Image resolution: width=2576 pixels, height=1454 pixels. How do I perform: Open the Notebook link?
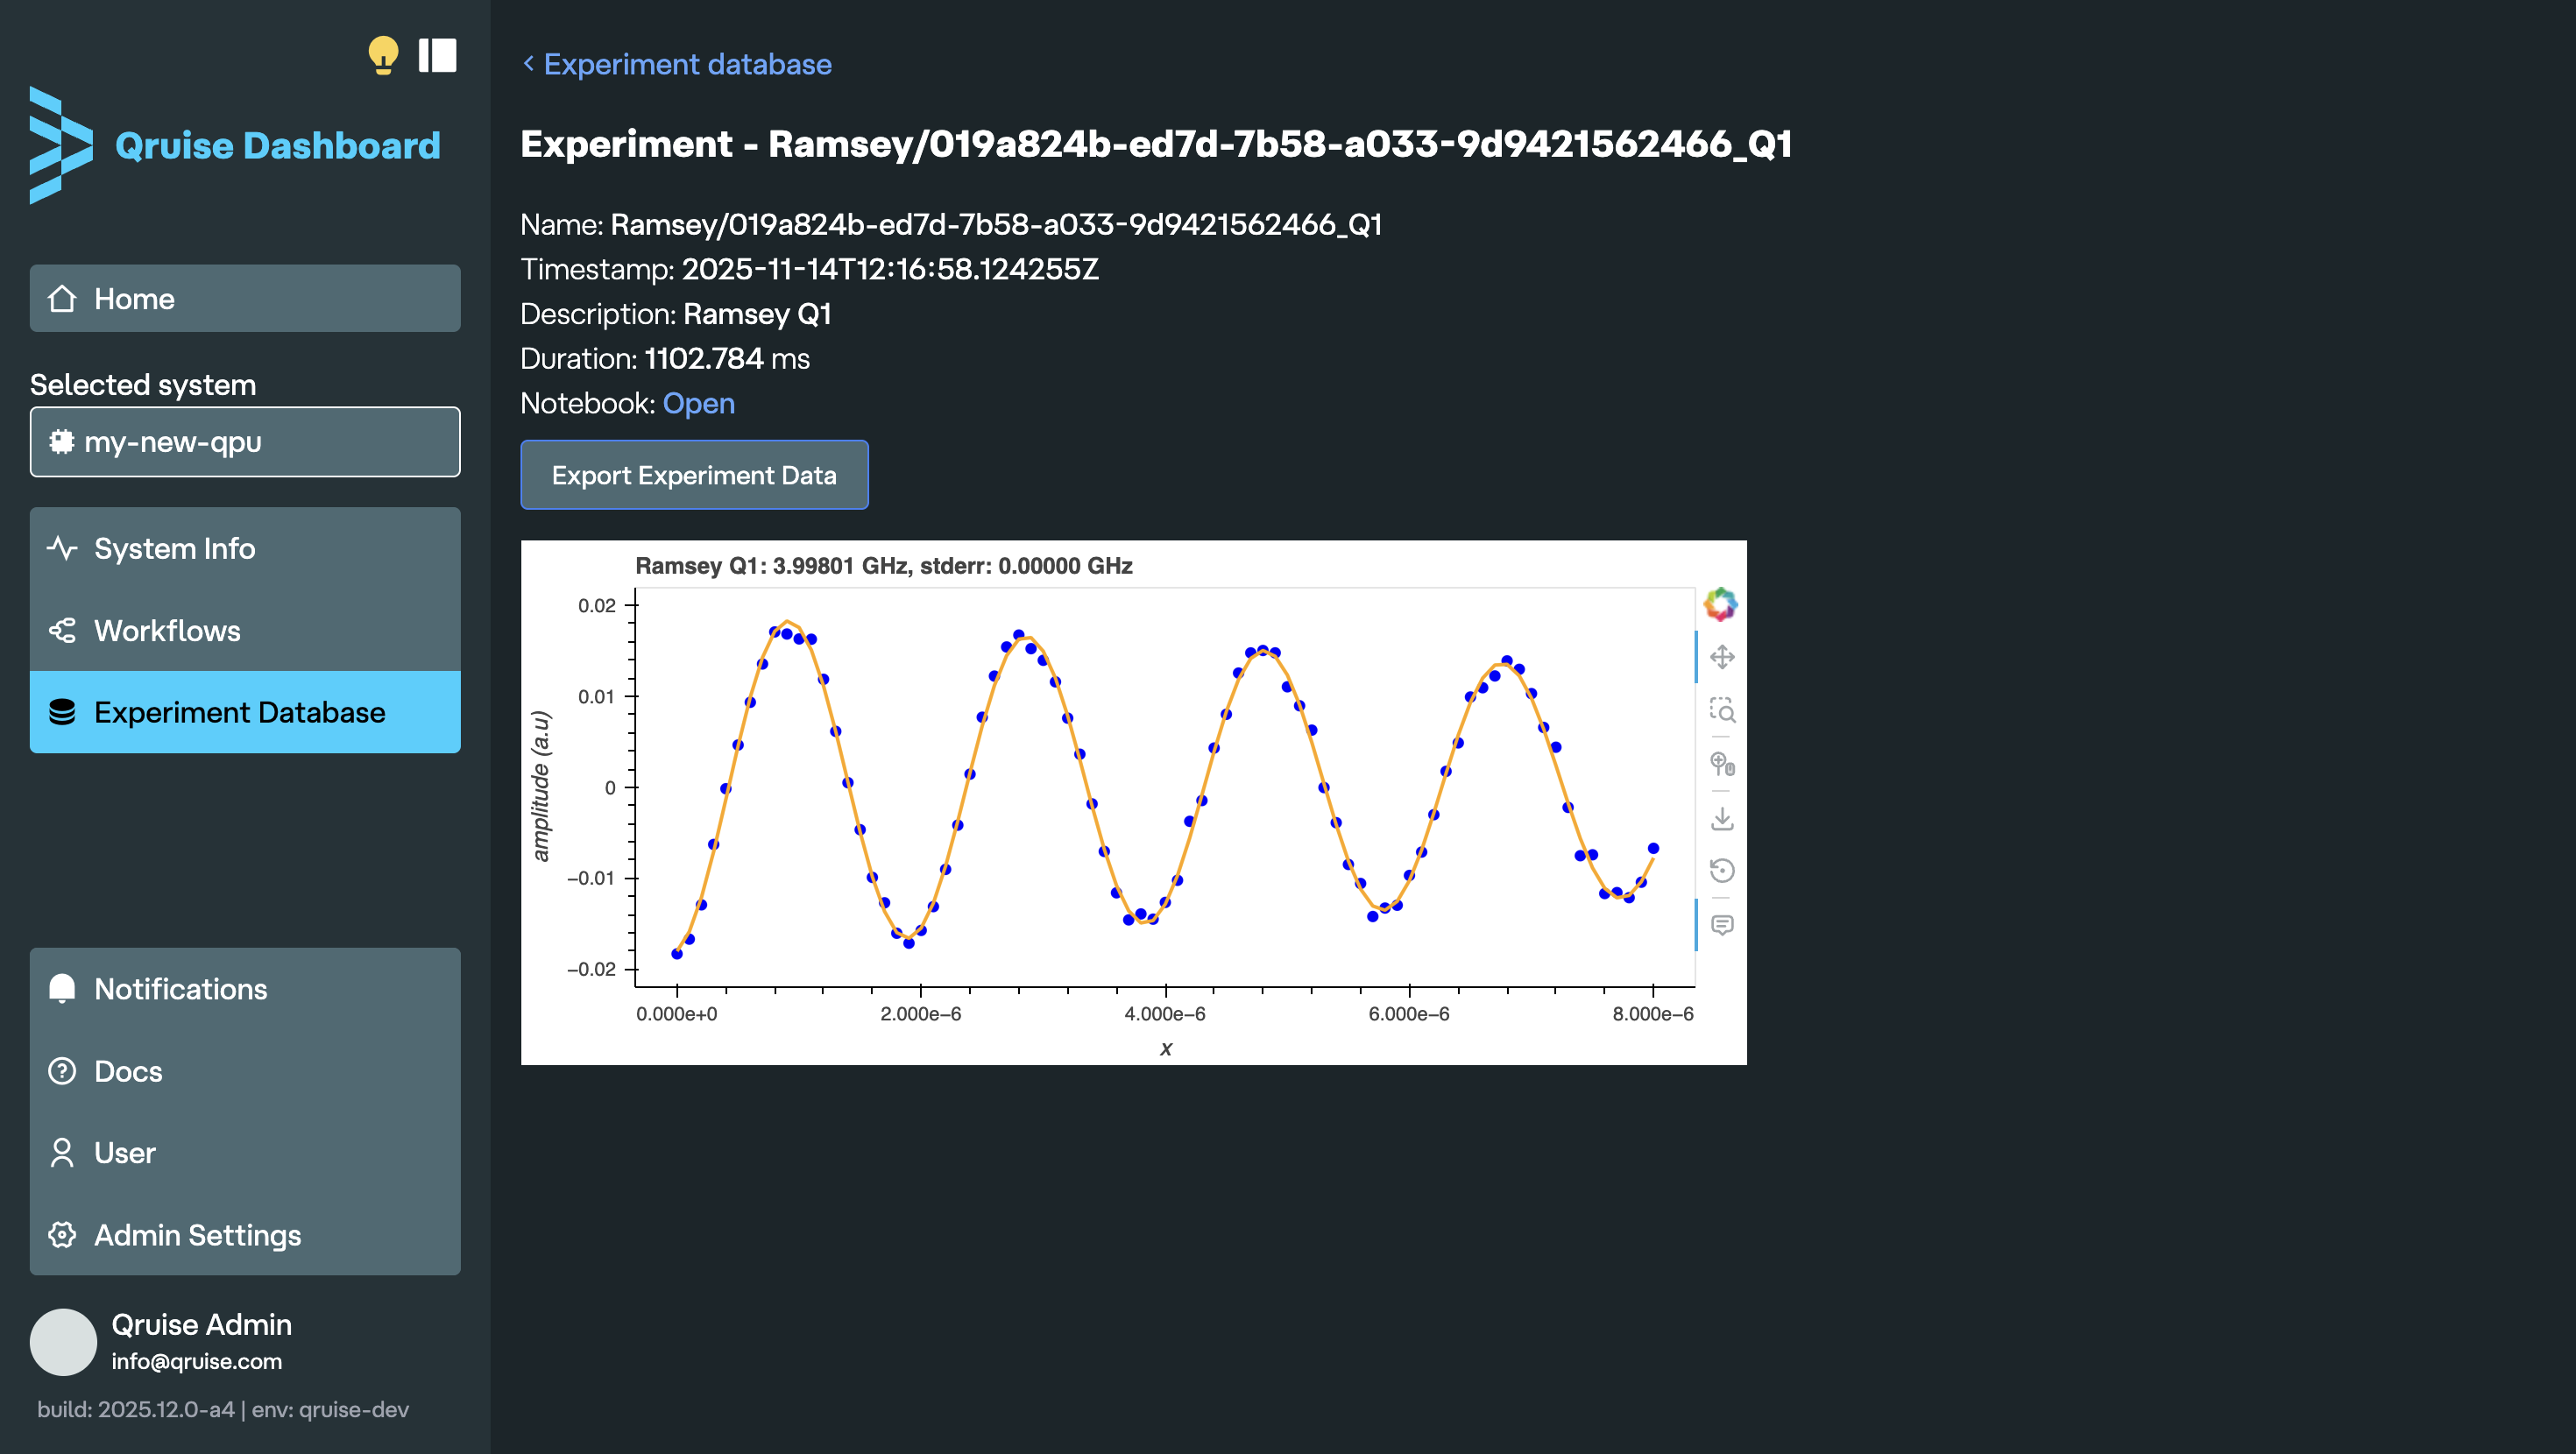coord(698,403)
